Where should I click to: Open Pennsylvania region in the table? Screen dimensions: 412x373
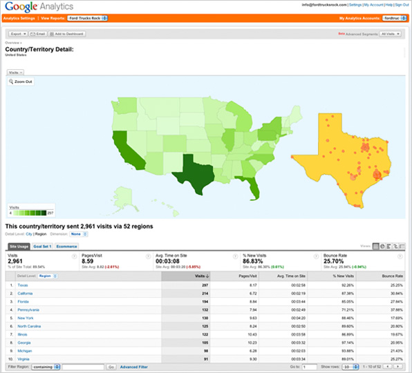[28, 309]
